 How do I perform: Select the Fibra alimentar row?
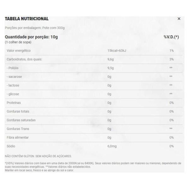coord(94,138)
